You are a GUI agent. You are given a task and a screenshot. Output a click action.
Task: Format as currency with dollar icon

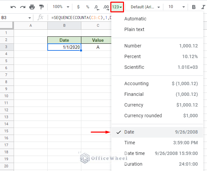click(x=78, y=7)
